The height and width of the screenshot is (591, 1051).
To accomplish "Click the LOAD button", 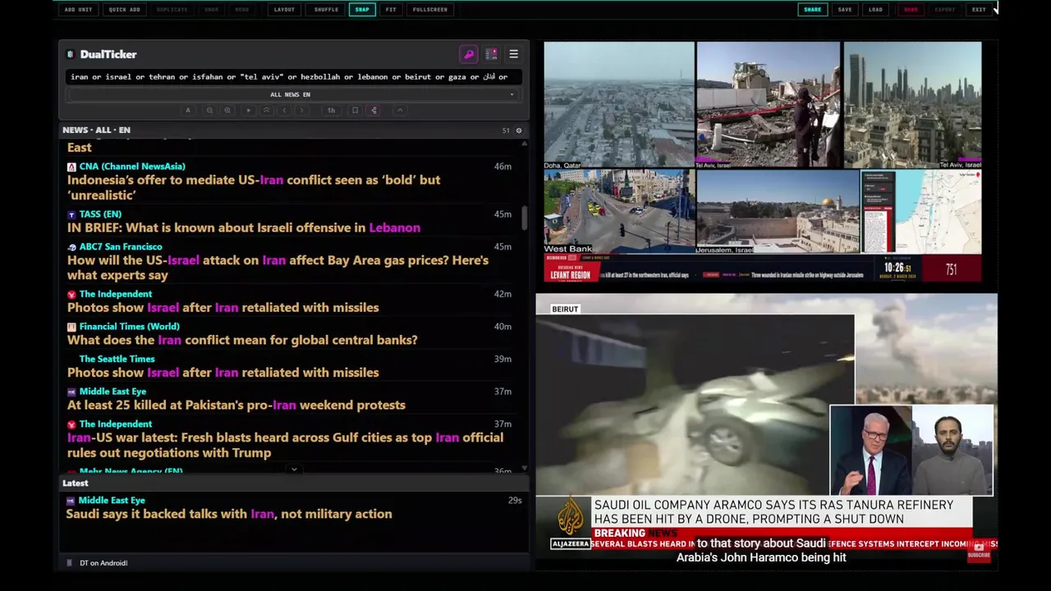I will pyautogui.click(x=875, y=10).
